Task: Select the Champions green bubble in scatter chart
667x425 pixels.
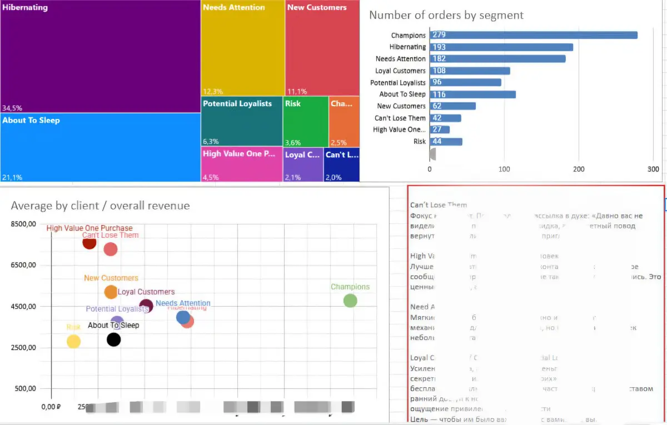Action: (x=350, y=301)
